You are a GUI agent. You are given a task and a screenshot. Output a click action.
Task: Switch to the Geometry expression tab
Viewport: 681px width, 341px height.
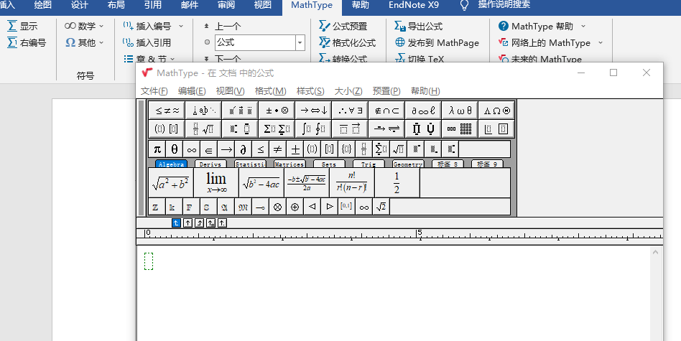tap(407, 164)
